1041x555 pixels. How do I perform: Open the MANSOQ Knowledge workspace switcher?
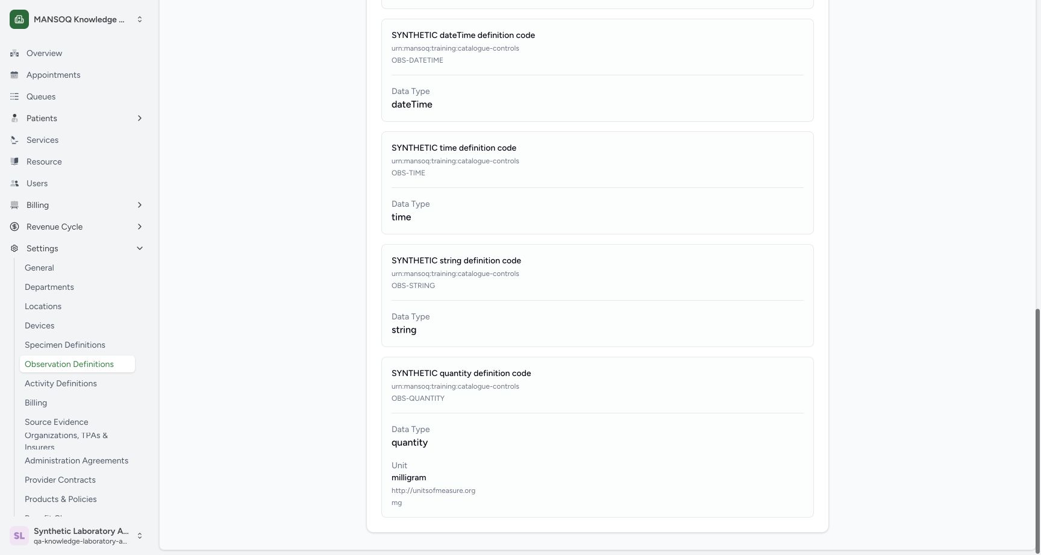pyautogui.click(x=77, y=19)
